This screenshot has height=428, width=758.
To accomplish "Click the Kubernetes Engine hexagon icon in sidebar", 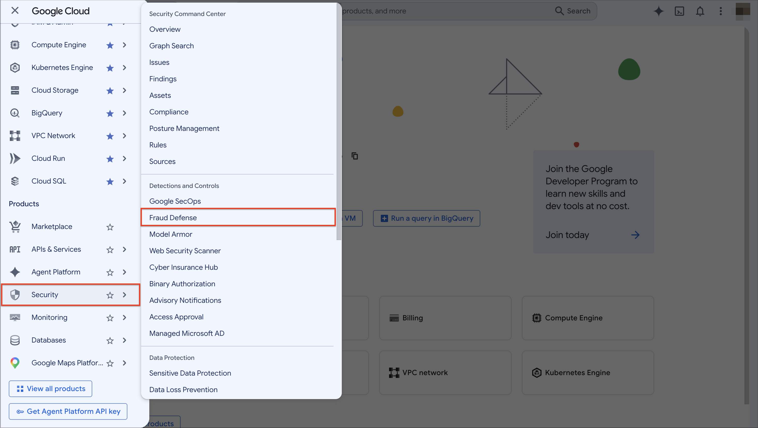I will (x=15, y=68).
